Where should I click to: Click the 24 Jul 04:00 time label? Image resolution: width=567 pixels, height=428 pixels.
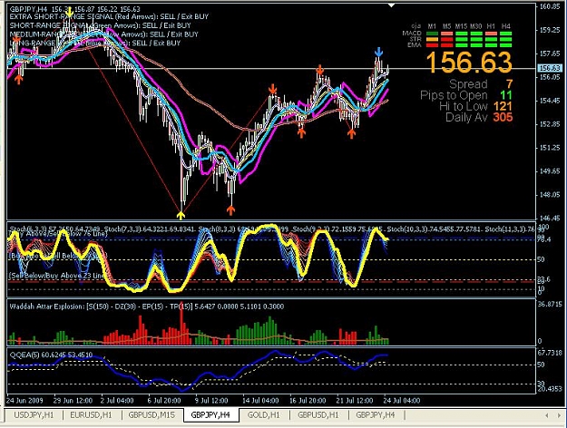click(402, 401)
